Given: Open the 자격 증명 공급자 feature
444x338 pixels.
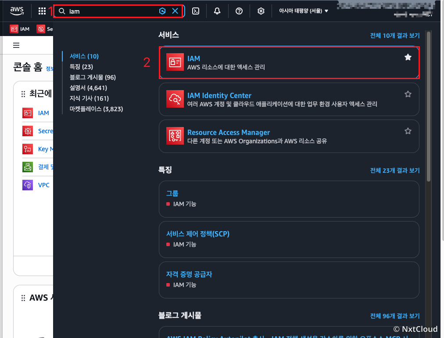Looking at the screenshot, I should [x=289, y=280].
